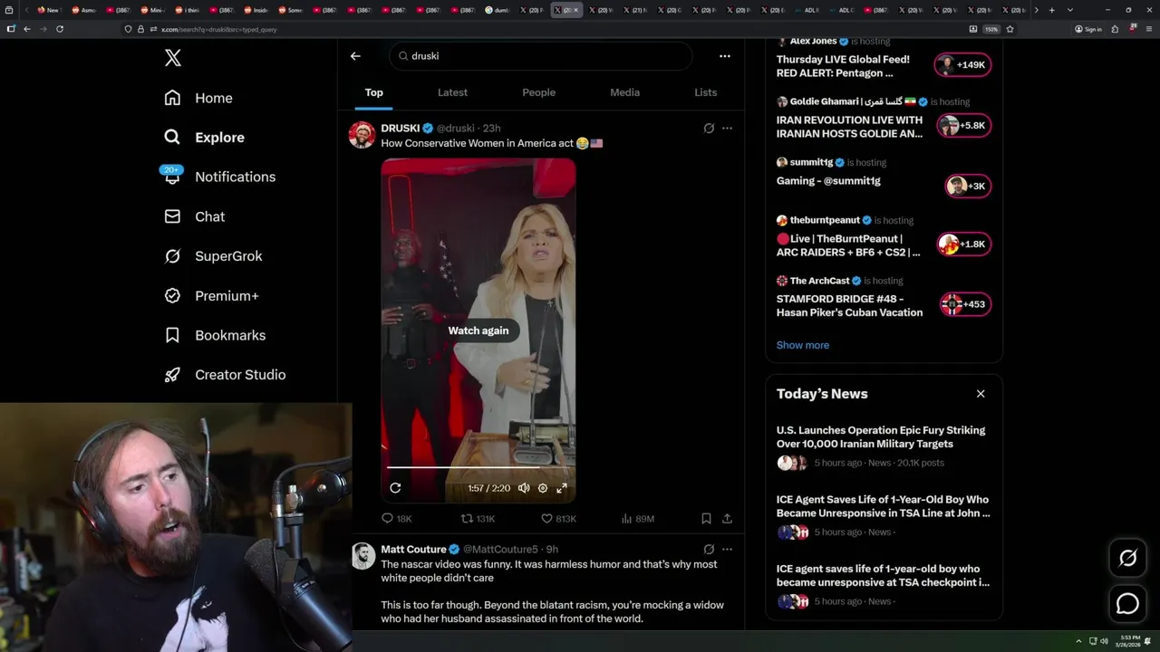This screenshot has width=1160, height=652.
Task: Bookmark DRUSKI's post
Action: (x=706, y=519)
